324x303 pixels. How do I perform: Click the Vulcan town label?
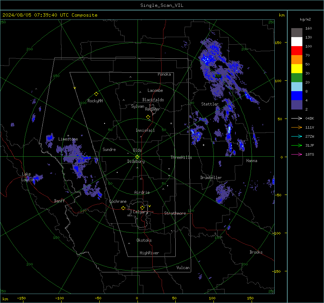tap(183, 268)
